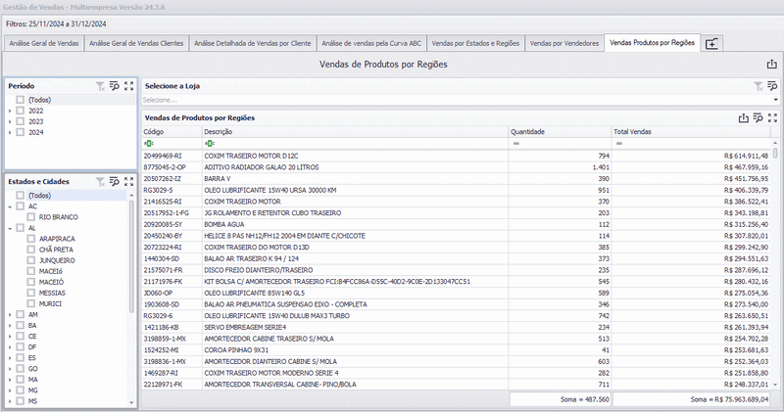The height and width of the screenshot is (412, 784).
Task: Open search icon in Estados e Cidades panel
Action: 115,182
